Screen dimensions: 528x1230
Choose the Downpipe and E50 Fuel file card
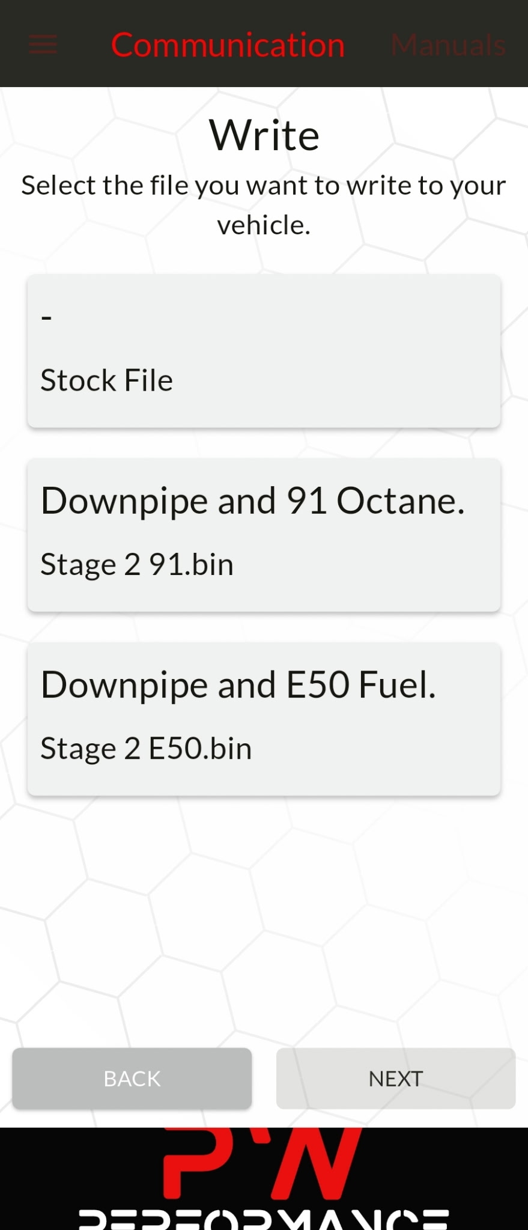[x=264, y=719]
